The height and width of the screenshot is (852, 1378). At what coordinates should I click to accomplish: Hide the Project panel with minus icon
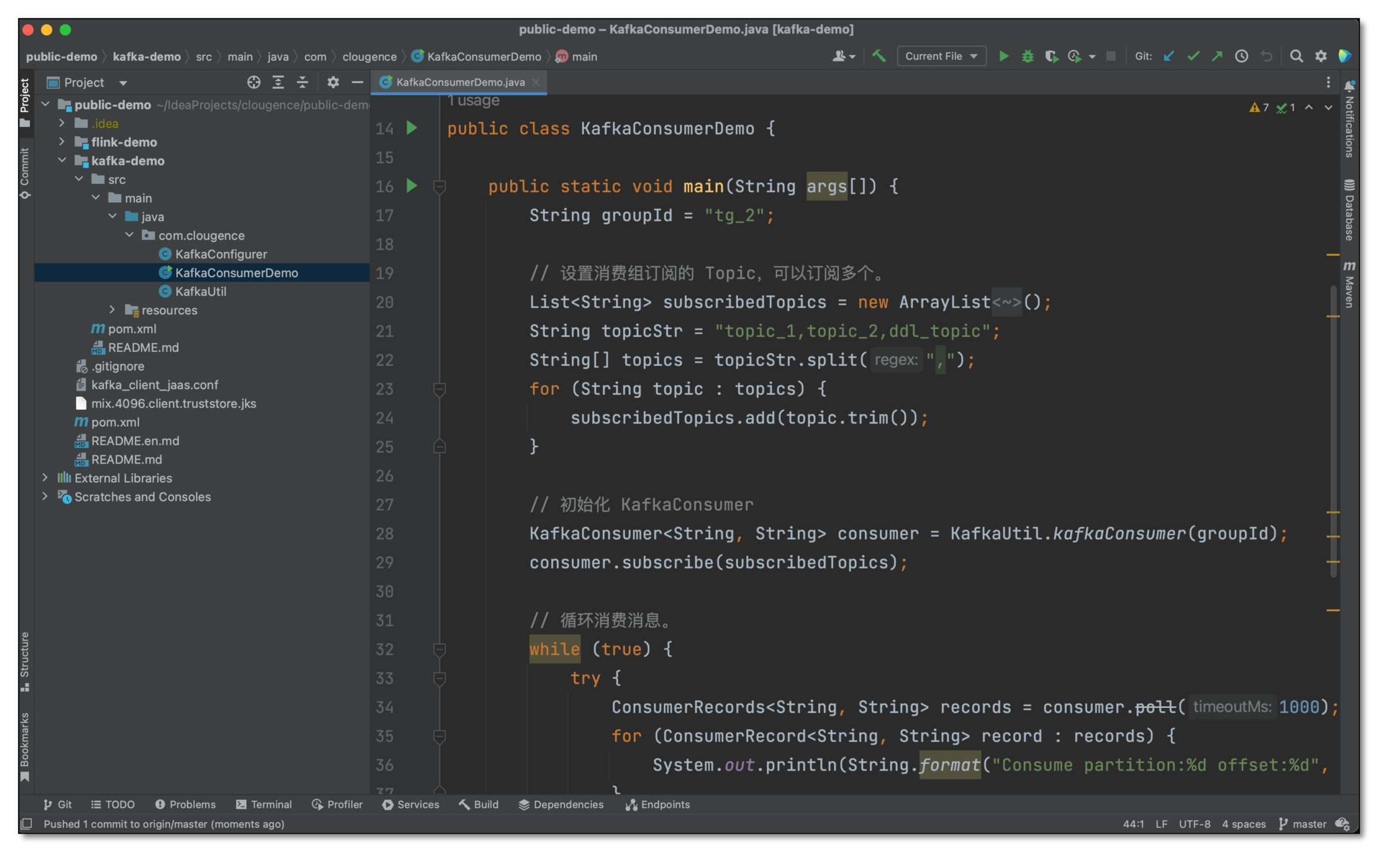[x=357, y=82]
